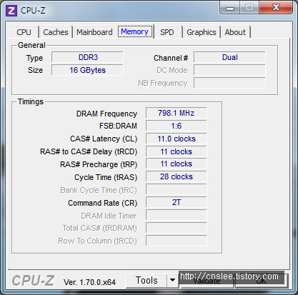Click the tRP value 11 clocks

177,164
